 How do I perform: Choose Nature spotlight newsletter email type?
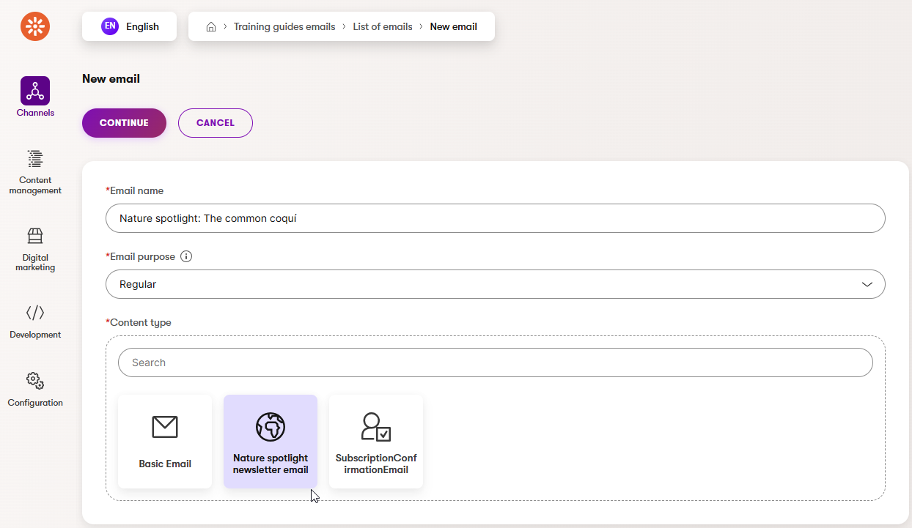[271, 442]
